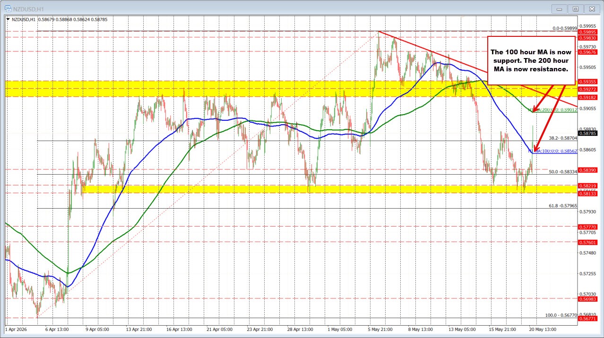This screenshot has height=338, width=604.
Task: Click the red price label 0.59676
Action: (588, 52)
